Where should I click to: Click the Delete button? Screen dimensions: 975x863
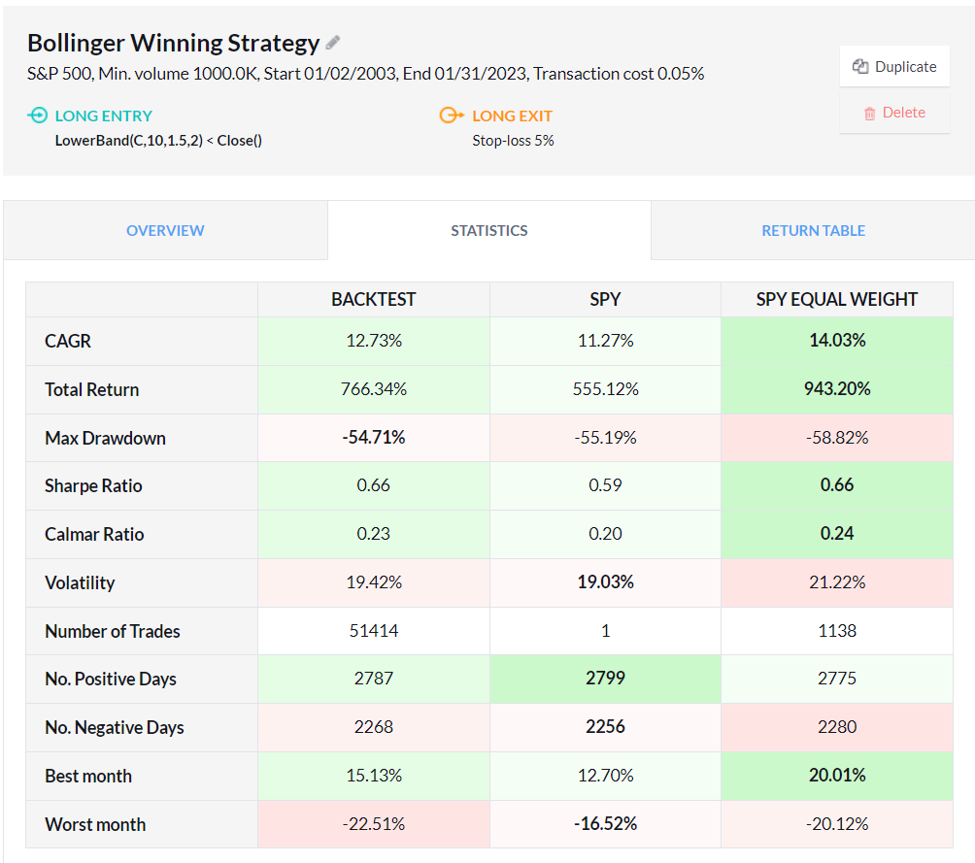[894, 113]
